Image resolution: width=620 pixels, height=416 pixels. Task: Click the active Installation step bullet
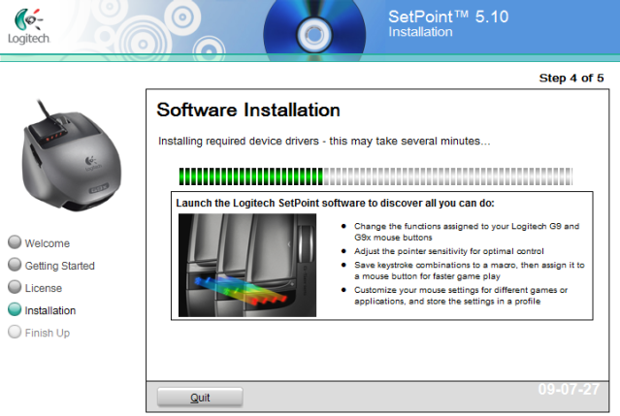[15, 309]
